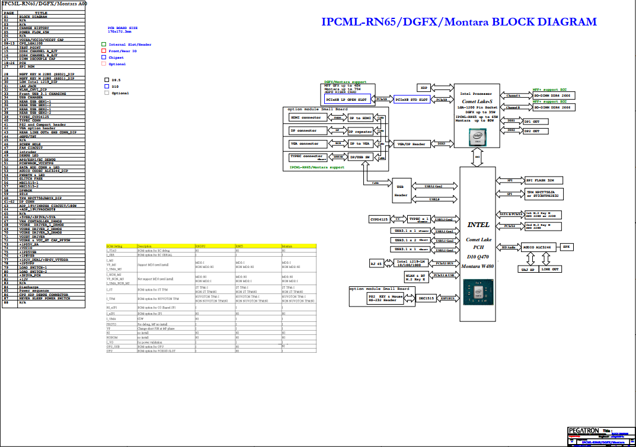This screenshot has width=636, height=447.
Task: Click the PCIeX1 BUS arrow
Action: click(444, 263)
